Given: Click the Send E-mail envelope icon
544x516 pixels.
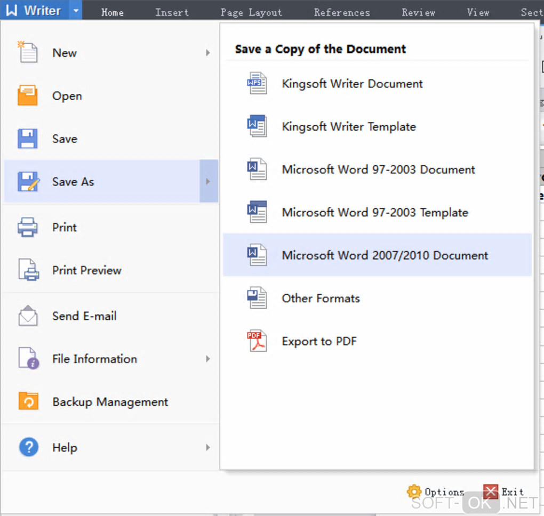Looking at the screenshot, I should tap(28, 316).
